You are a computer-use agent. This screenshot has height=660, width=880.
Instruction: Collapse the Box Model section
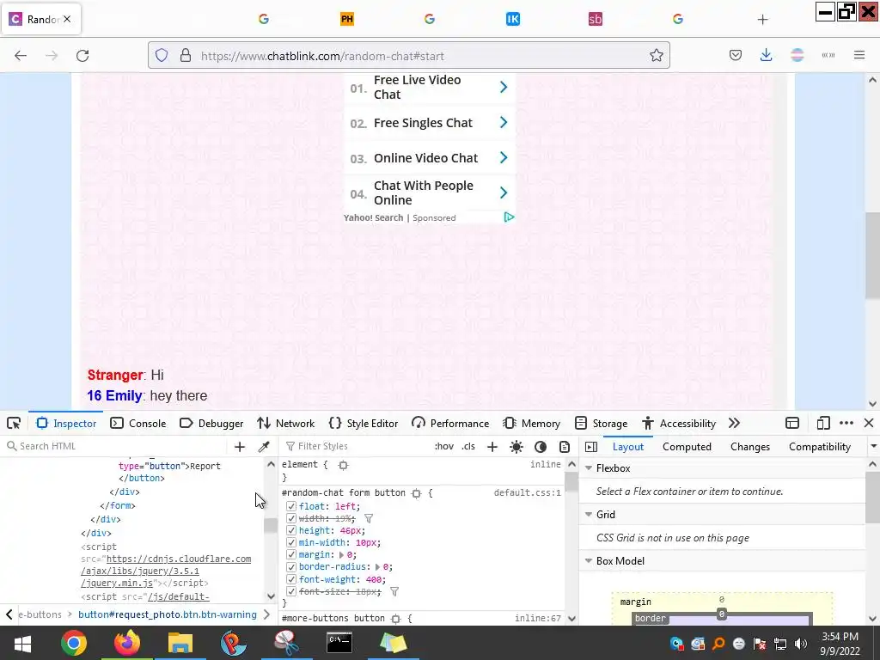[x=589, y=561]
